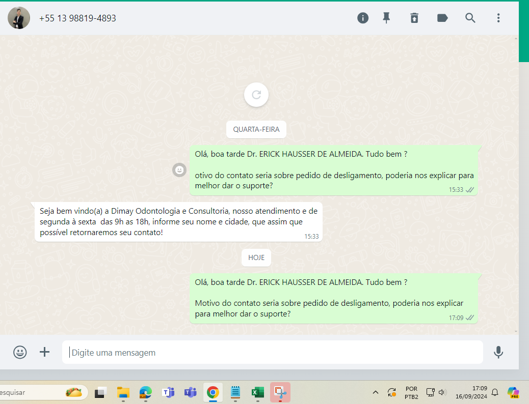Open Google Chrome from taskbar
This screenshot has width=529, height=404.
click(213, 392)
